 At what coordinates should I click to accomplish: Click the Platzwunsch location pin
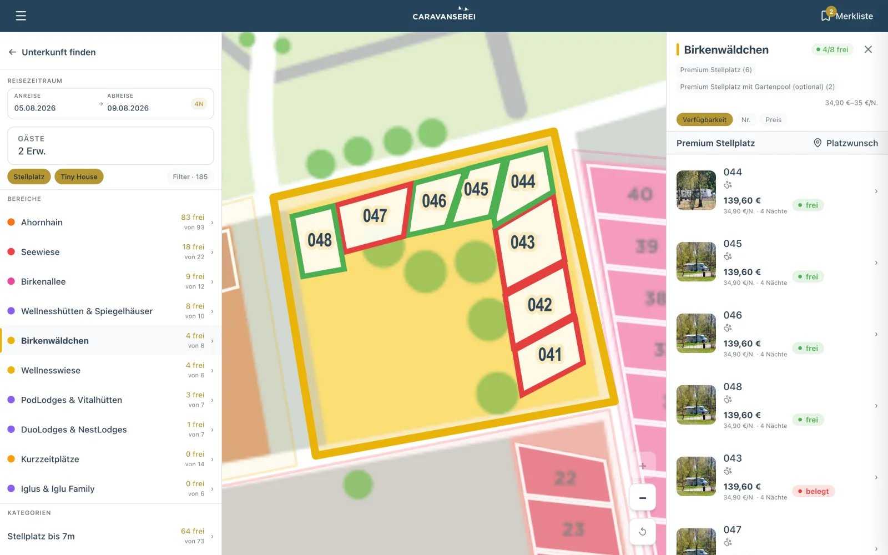818,143
